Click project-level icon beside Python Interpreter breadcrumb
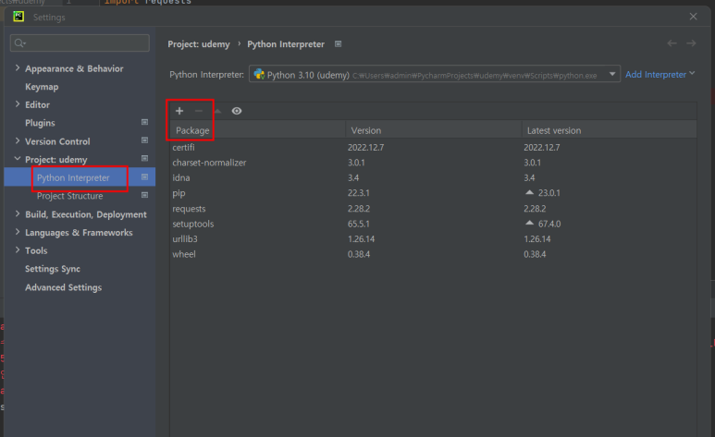The image size is (715, 437). point(338,43)
